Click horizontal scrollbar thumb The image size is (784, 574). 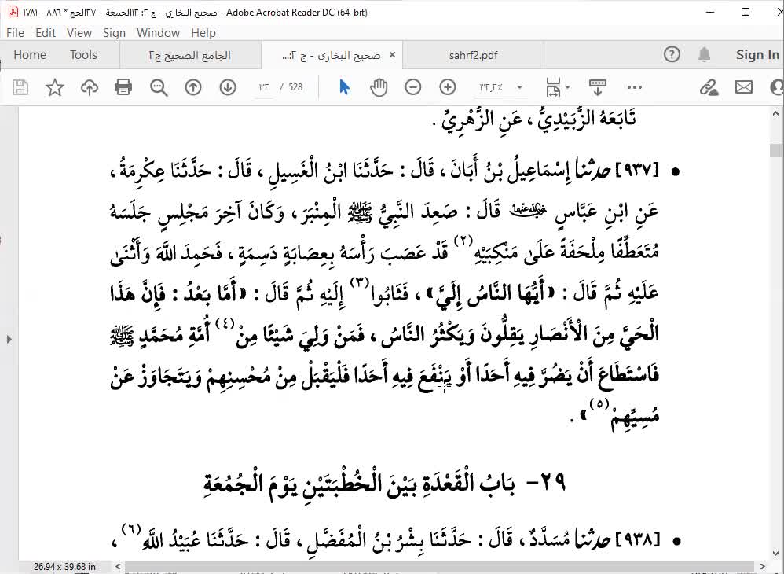coord(440,567)
